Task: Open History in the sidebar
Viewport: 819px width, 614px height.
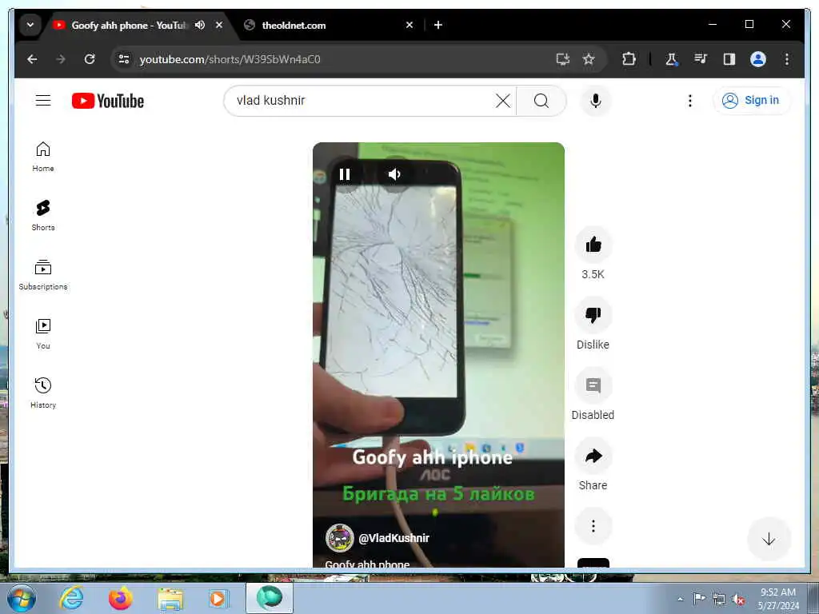Action: coord(43,393)
